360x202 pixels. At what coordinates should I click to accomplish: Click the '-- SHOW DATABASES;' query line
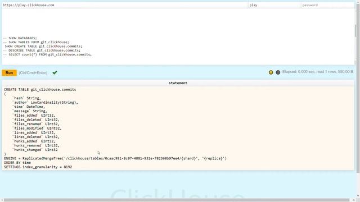pos(20,38)
